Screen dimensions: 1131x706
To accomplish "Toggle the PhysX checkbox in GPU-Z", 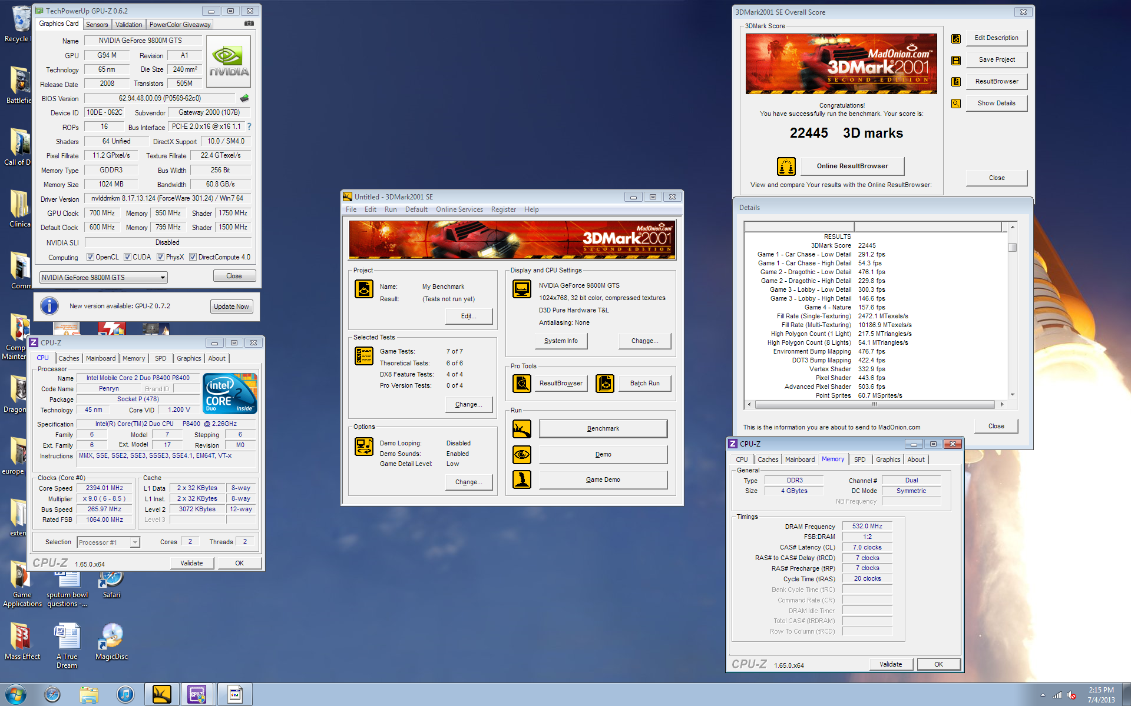I will (160, 257).
